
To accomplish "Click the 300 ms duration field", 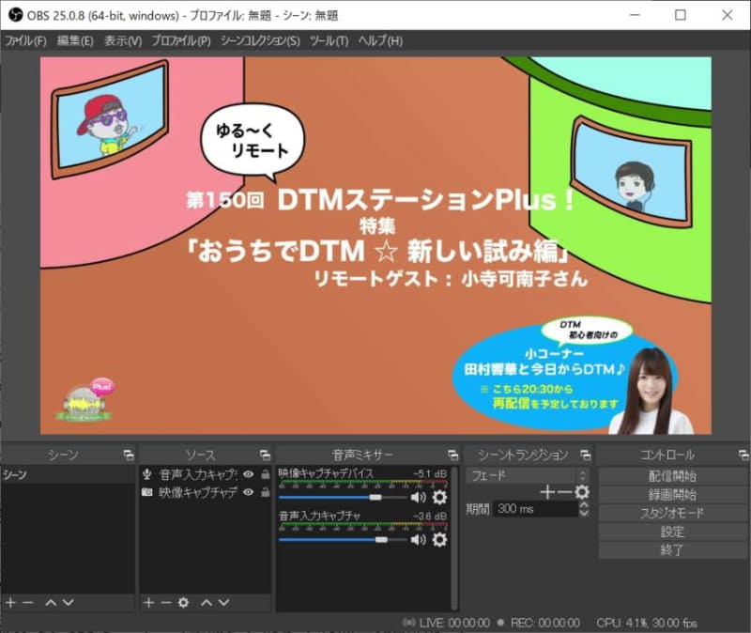I will 535,509.
